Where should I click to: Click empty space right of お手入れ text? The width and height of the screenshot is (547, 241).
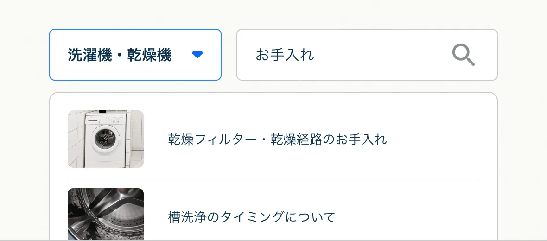[380, 55]
